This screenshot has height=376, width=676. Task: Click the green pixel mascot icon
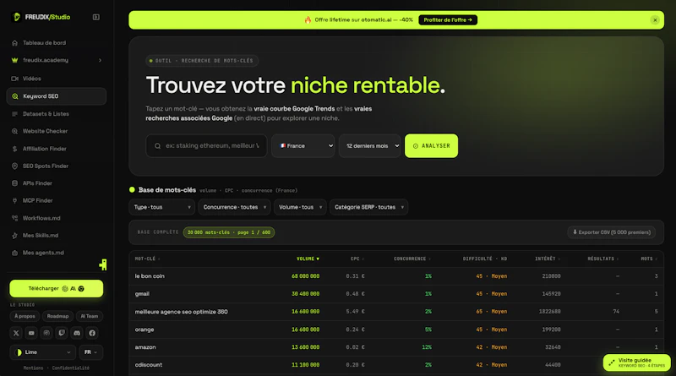click(x=103, y=264)
